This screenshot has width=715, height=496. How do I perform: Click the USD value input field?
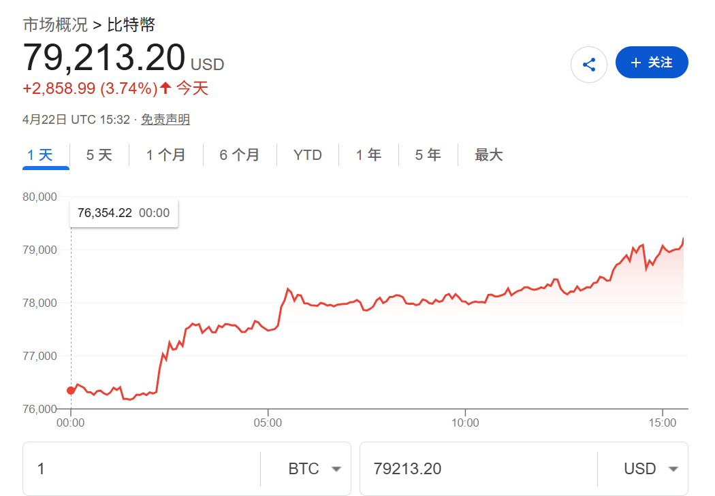coord(477,469)
